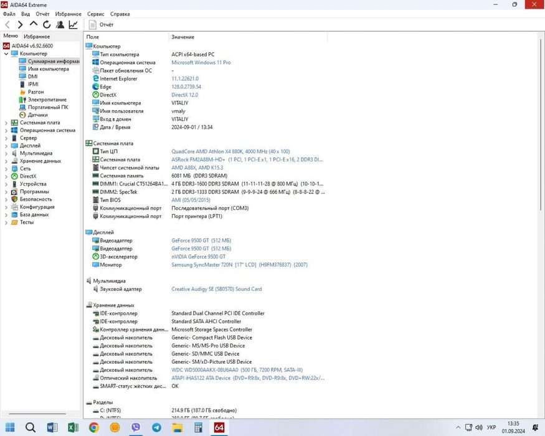Click the Значение column header
This screenshot has height=436, width=545.
248,37
